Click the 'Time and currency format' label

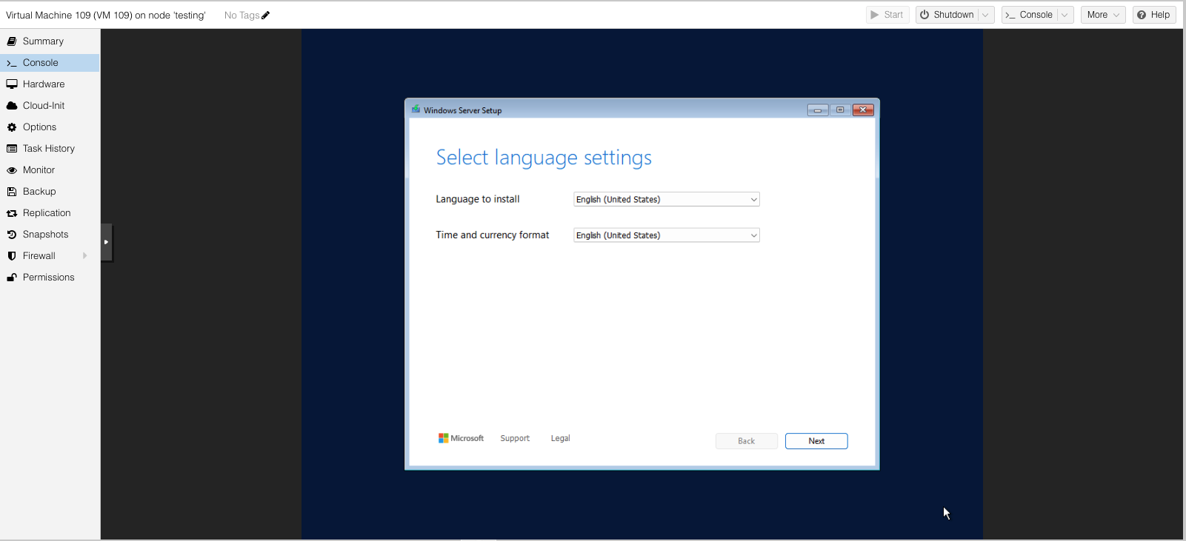(x=493, y=235)
